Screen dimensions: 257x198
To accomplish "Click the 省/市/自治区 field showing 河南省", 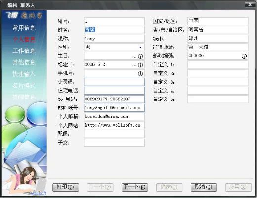I will [x=218, y=30].
